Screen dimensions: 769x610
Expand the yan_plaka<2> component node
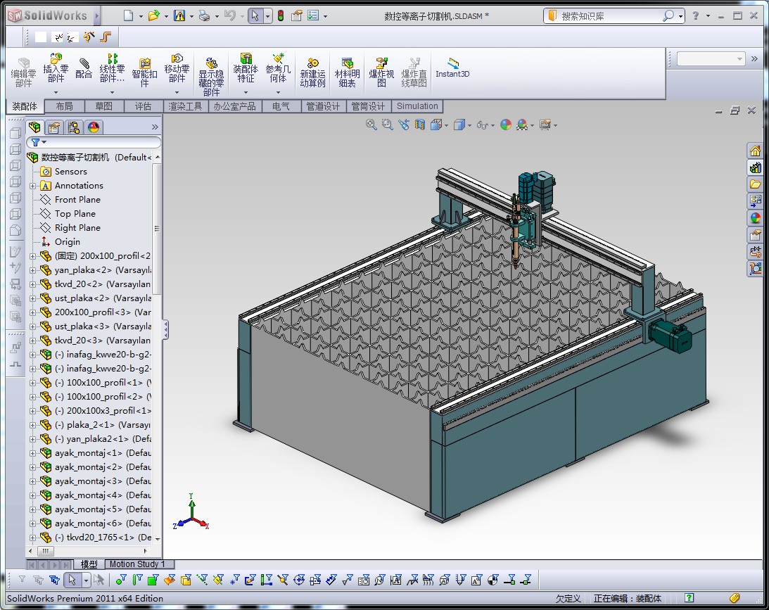pyautogui.click(x=33, y=270)
